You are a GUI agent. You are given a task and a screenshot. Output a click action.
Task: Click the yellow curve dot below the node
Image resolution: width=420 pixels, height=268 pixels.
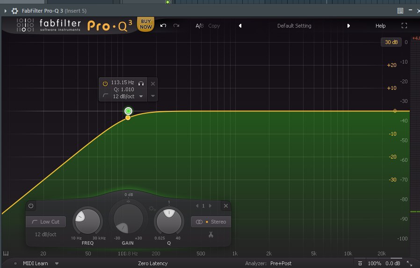pyautogui.click(x=128, y=117)
